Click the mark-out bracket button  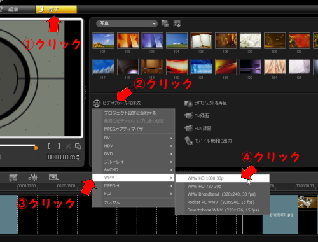pos(59,146)
